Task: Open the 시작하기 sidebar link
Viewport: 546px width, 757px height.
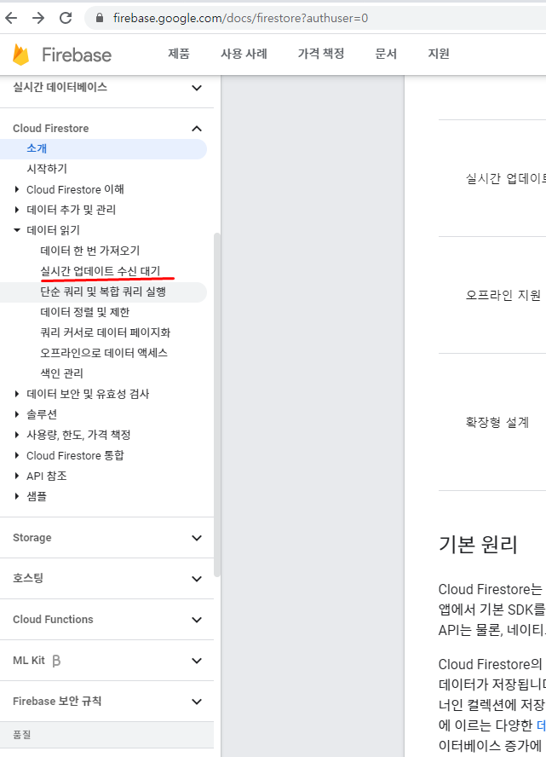Action: [x=47, y=169]
